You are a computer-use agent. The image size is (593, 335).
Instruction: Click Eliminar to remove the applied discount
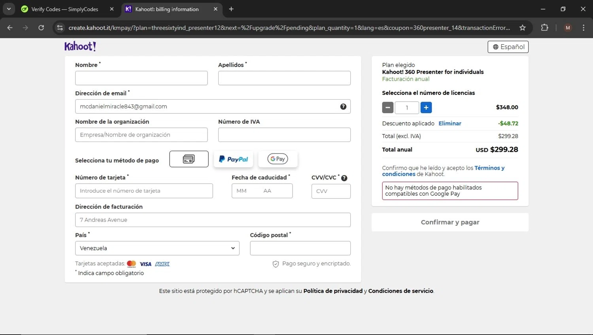[x=449, y=123]
